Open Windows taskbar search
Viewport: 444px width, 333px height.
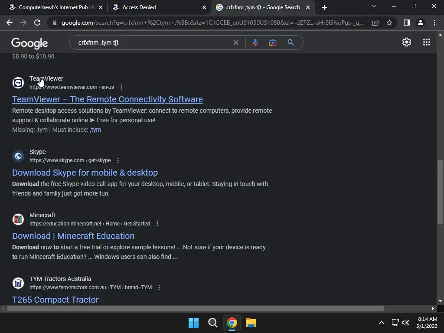point(212,323)
